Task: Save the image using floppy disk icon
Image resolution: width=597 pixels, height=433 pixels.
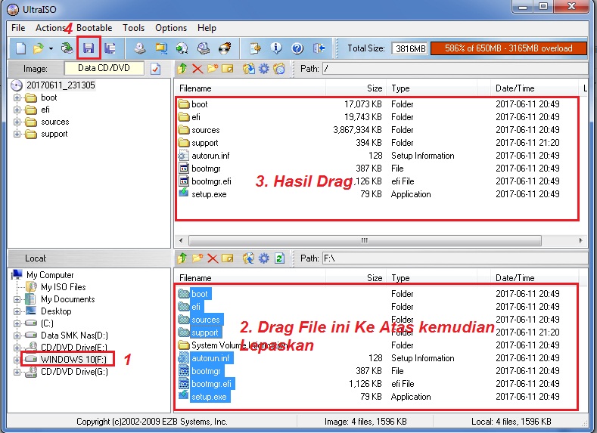Action: coord(89,48)
